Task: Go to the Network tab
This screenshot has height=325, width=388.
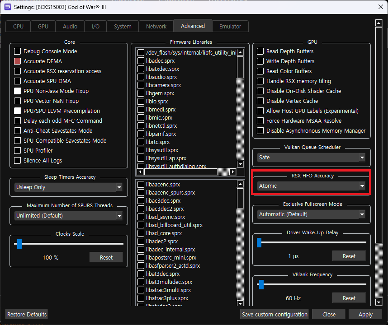Action: (156, 27)
